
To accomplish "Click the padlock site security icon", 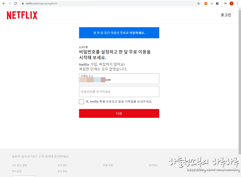I will point(23,3).
